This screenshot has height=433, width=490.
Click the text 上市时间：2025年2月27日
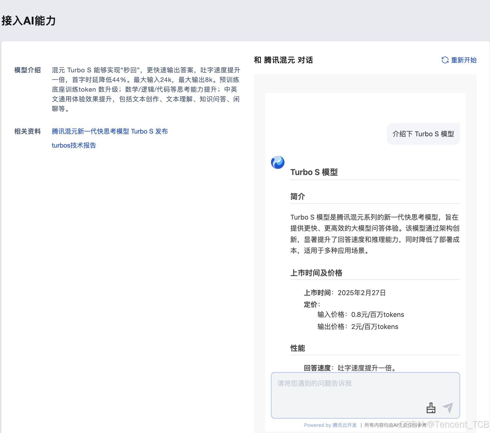tap(345, 293)
